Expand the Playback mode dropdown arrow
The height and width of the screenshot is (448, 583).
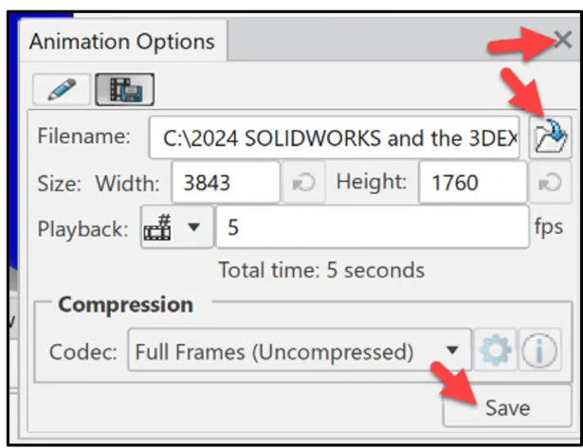193,228
